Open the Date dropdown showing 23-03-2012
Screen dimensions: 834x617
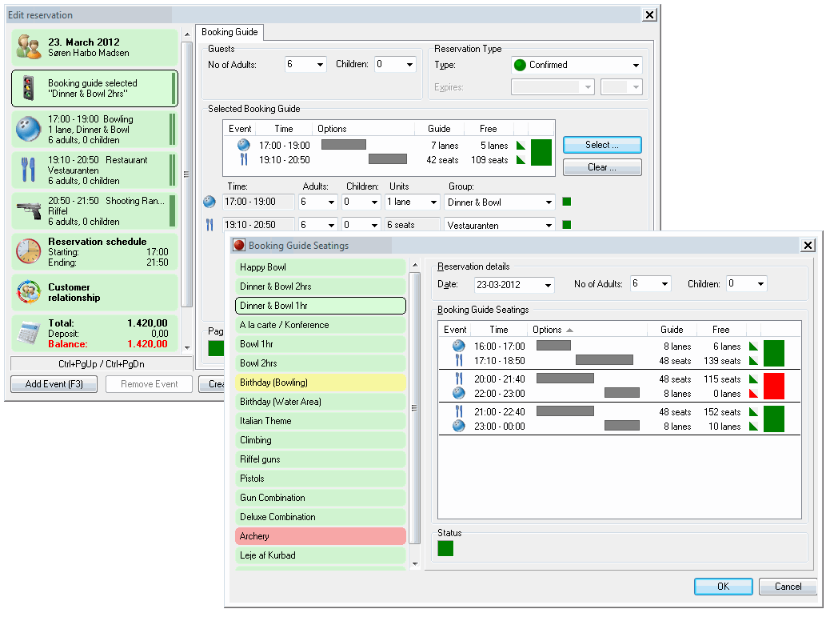(547, 285)
